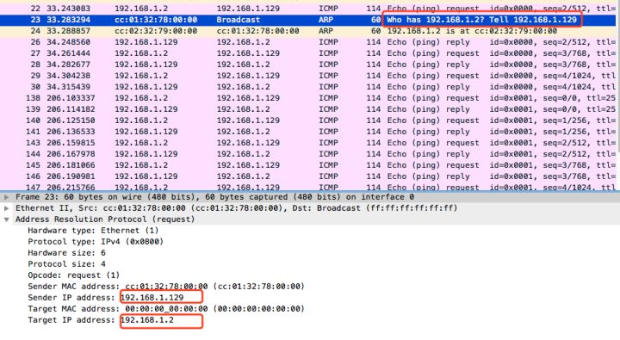Image resolution: width=620 pixels, height=340 pixels.
Task: Click the time 206.103337 cell
Action: coord(71,98)
